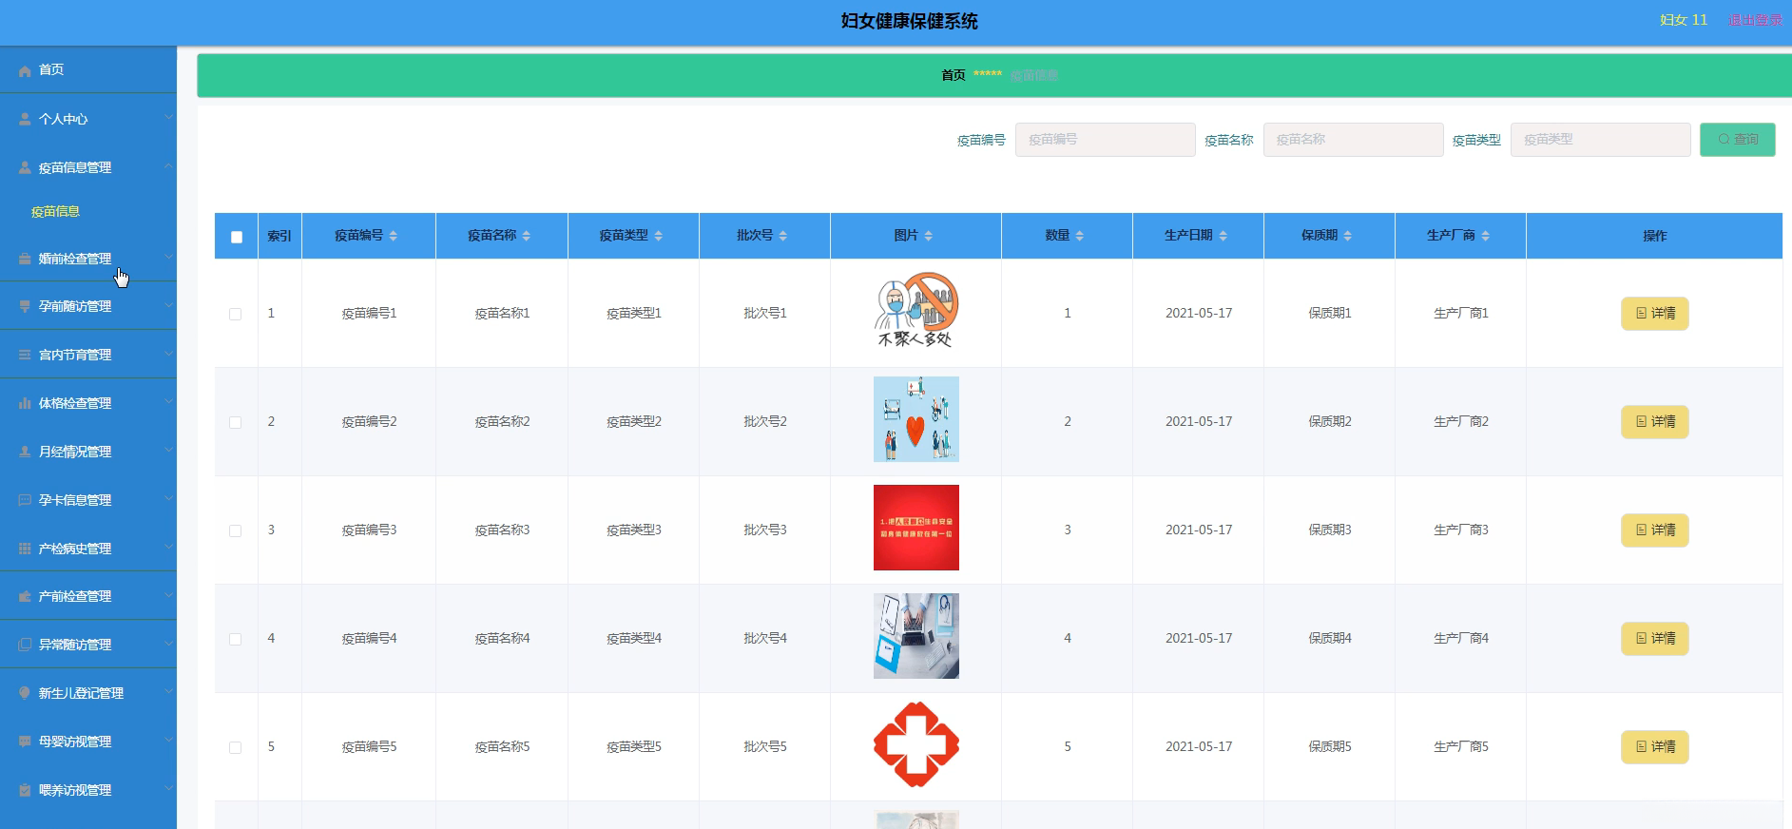Click the sort arrows beside 保质期 header
1792x829 pixels.
tap(1348, 236)
